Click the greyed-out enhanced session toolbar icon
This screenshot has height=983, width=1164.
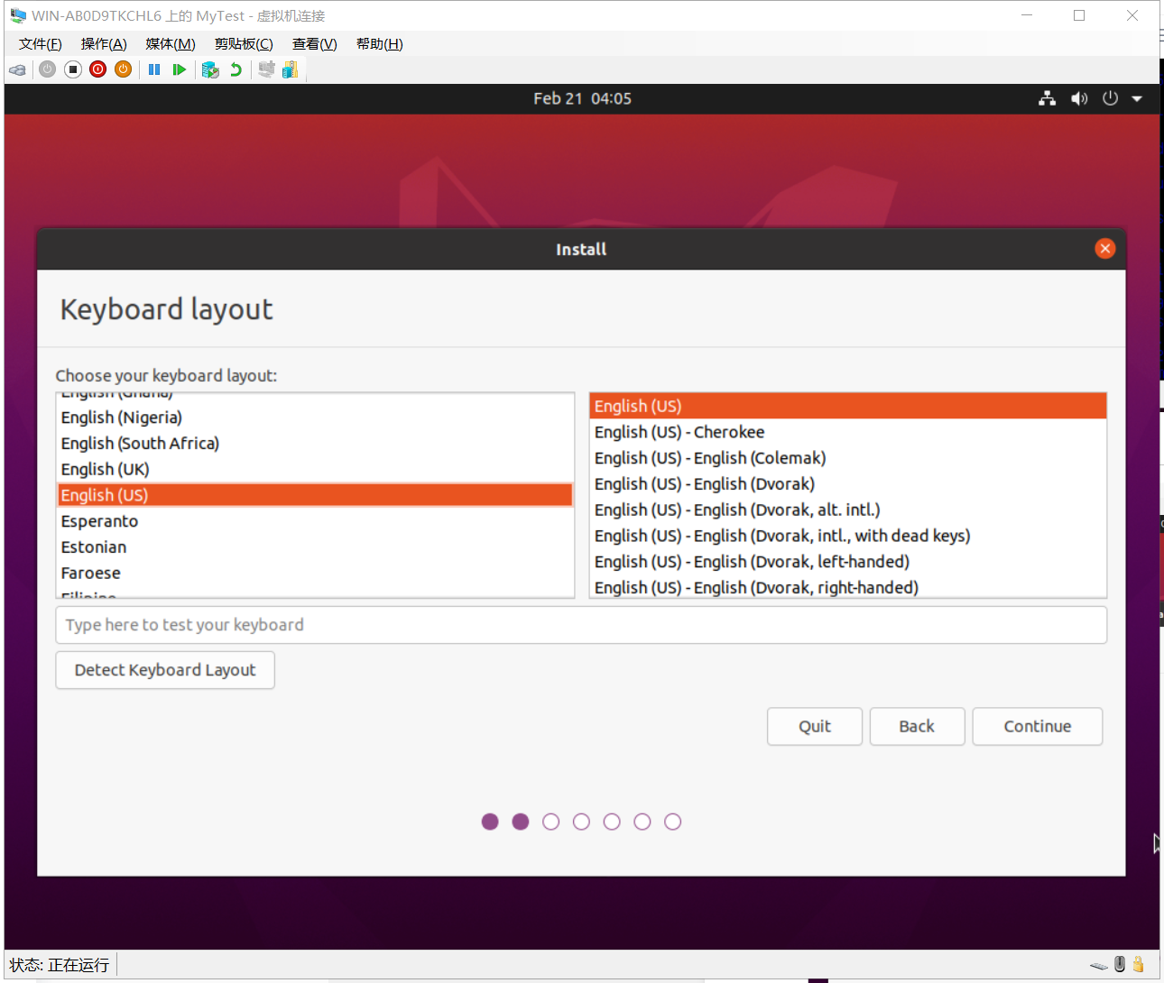266,69
